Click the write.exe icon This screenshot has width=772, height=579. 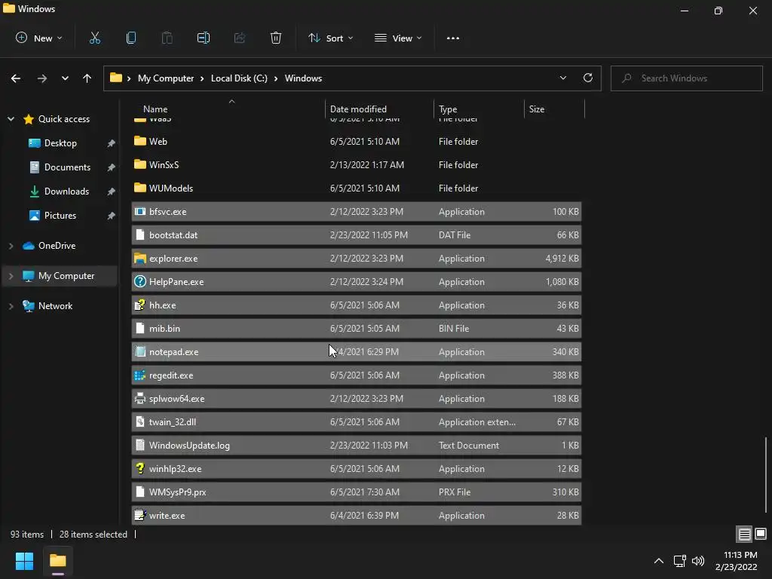point(139,515)
